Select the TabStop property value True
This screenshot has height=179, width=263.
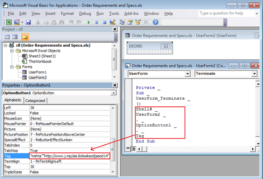70,151
